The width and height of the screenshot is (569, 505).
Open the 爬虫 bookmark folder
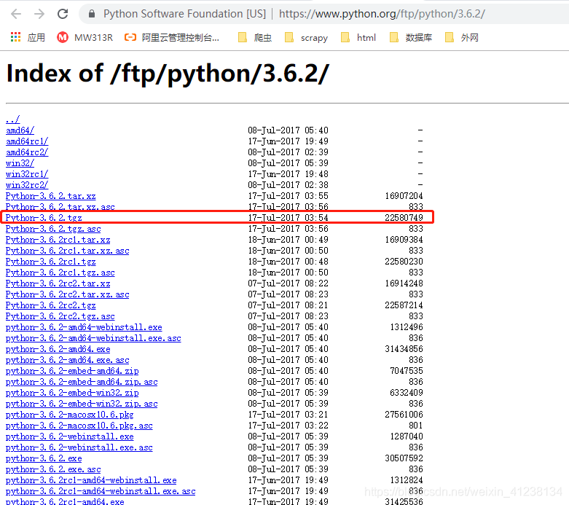click(x=255, y=37)
